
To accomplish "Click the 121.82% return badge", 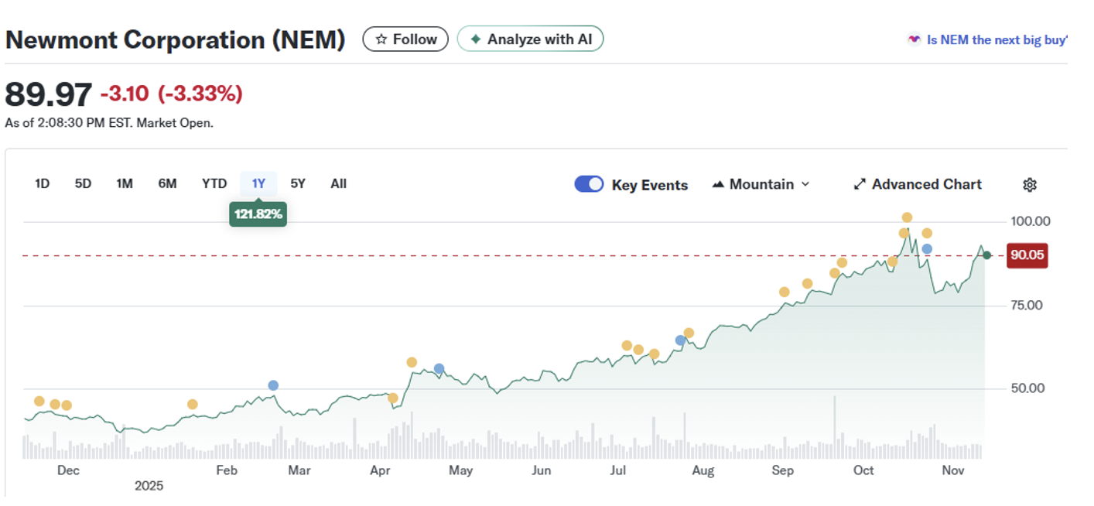I will 258,214.
